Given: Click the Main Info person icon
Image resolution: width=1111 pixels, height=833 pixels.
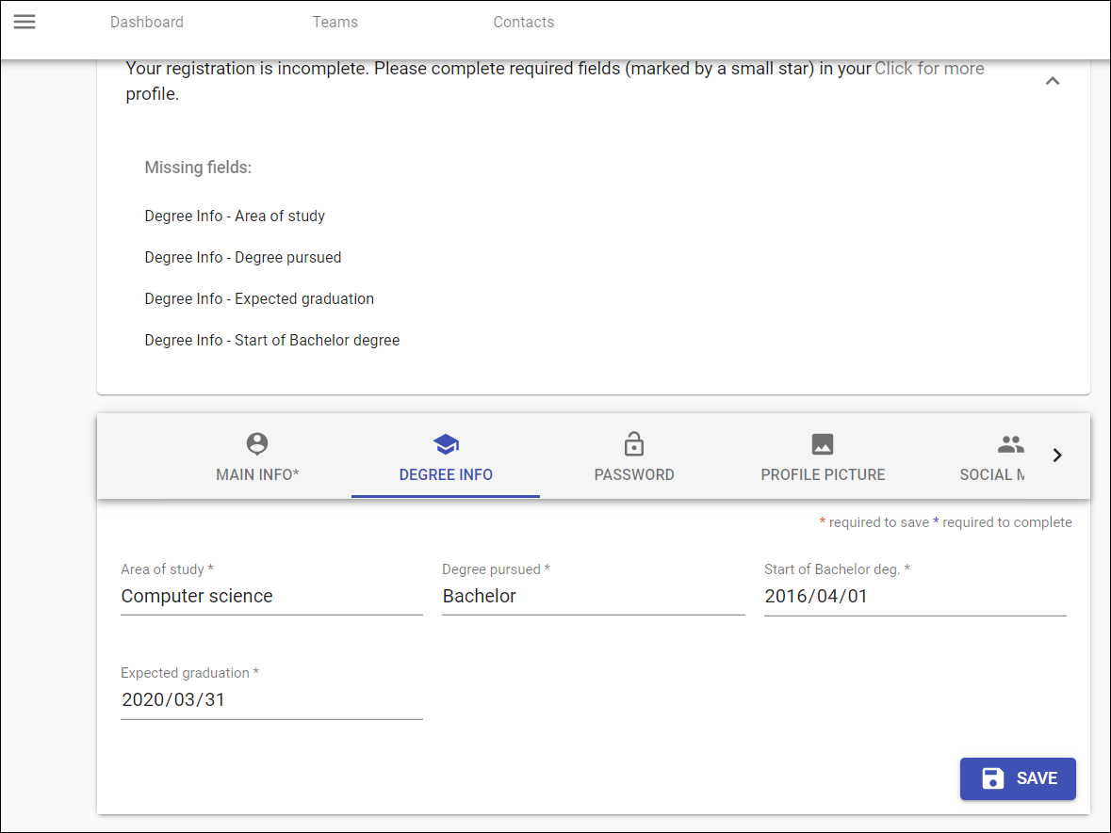Looking at the screenshot, I should pyautogui.click(x=257, y=443).
